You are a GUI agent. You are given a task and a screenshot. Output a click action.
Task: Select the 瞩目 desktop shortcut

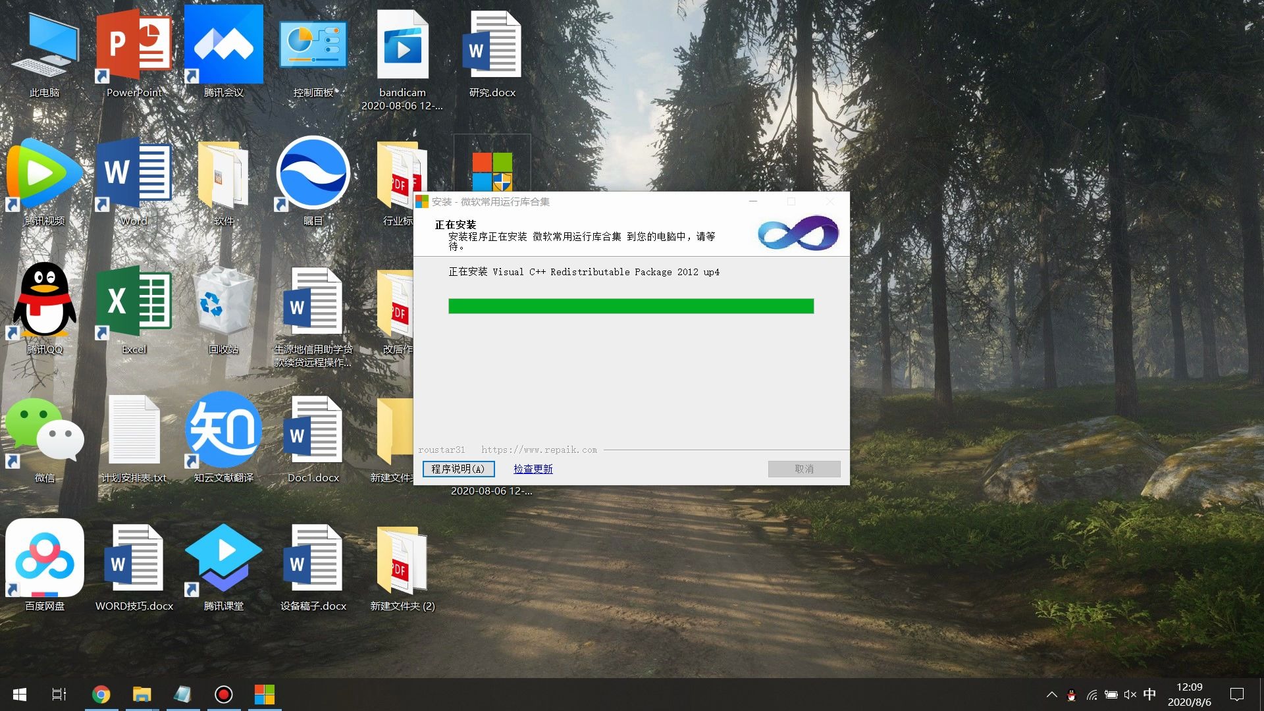tap(313, 174)
